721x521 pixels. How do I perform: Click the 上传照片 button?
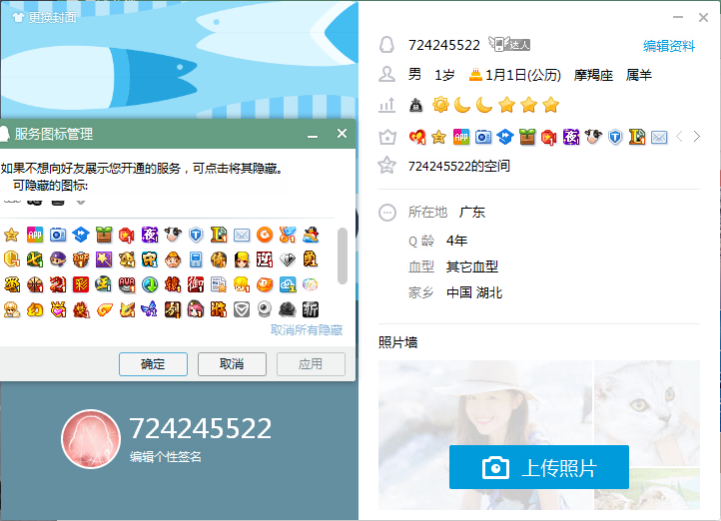[x=539, y=467]
